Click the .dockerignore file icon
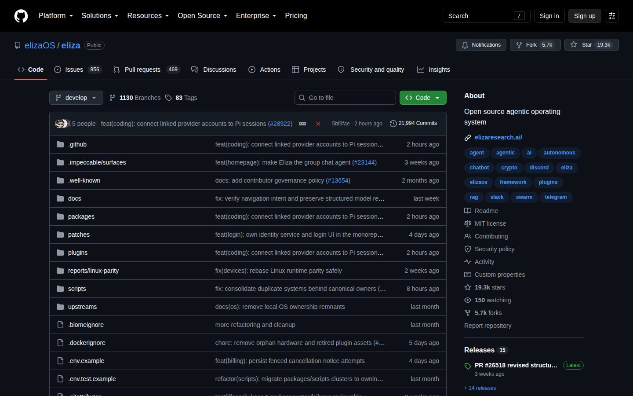Screen dimensions: 633x396 pos(60,343)
